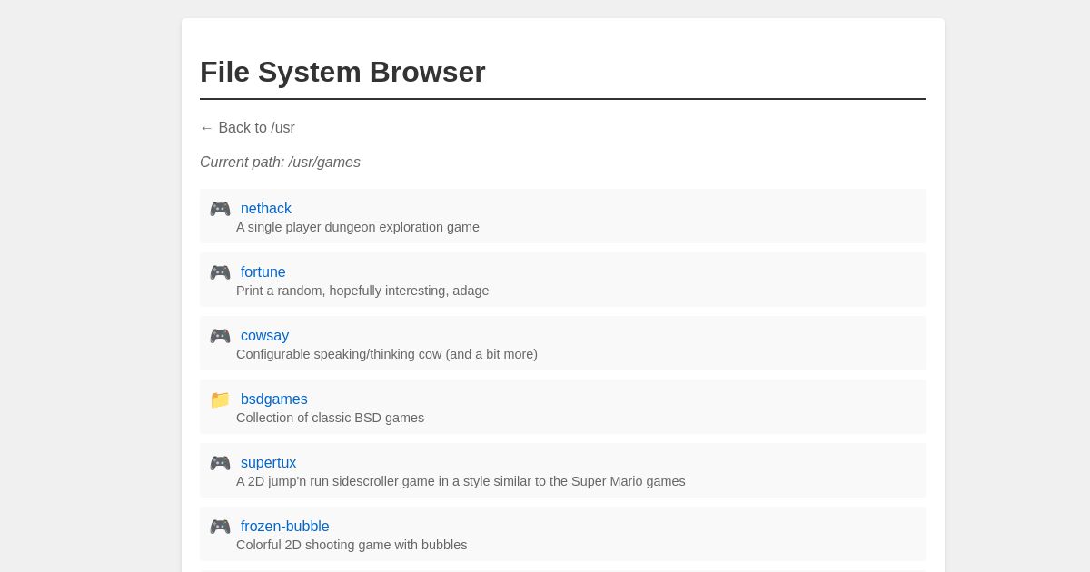Viewport: 1090px width, 572px height.
Task: Click the fortune adage description text
Action: coord(362,291)
